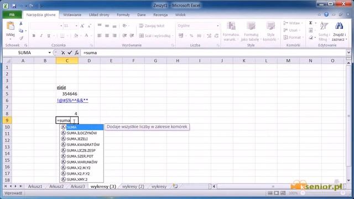Open Formatowanie warunkowe menu
The image size is (354, 199).
[x=231, y=32]
